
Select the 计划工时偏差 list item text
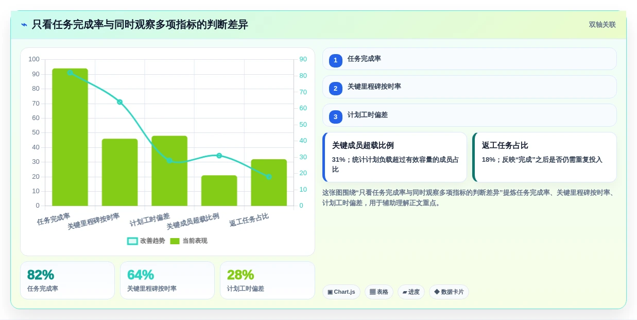(x=367, y=115)
